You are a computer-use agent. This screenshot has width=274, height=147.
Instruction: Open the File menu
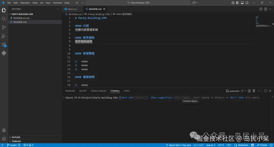(9, 3)
